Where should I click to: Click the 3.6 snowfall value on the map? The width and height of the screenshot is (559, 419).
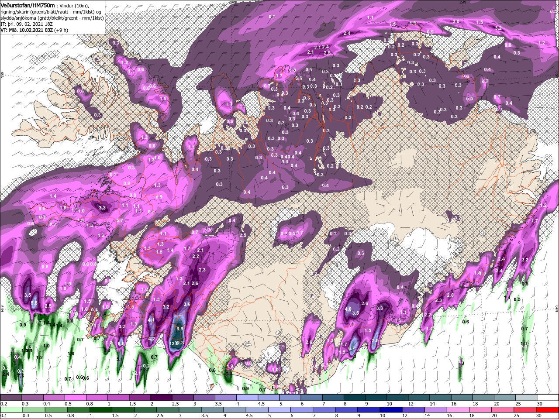point(187,304)
